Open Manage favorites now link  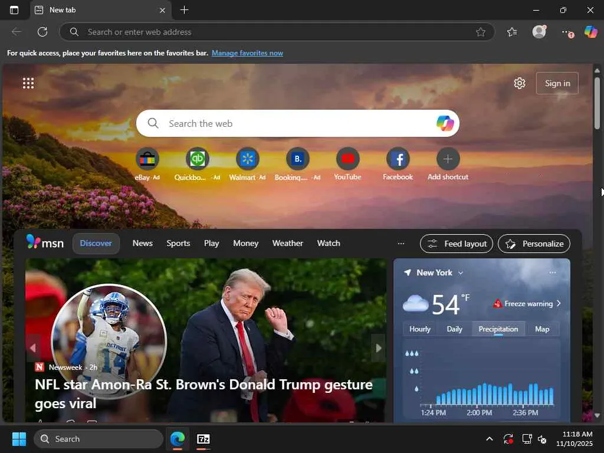click(x=247, y=53)
